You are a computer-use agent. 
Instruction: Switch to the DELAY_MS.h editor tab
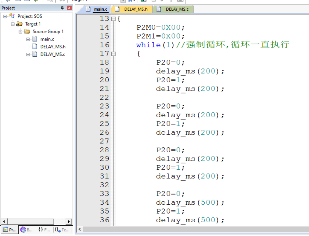pyautogui.click(x=132, y=9)
